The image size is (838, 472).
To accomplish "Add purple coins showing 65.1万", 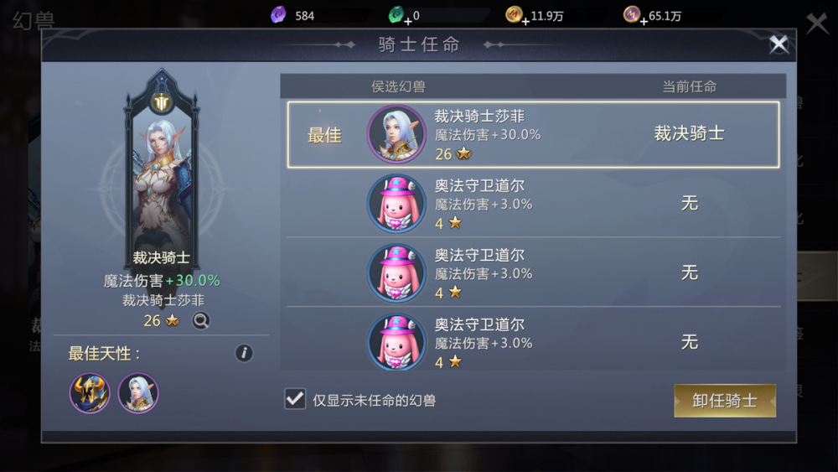I will [x=644, y=22].
